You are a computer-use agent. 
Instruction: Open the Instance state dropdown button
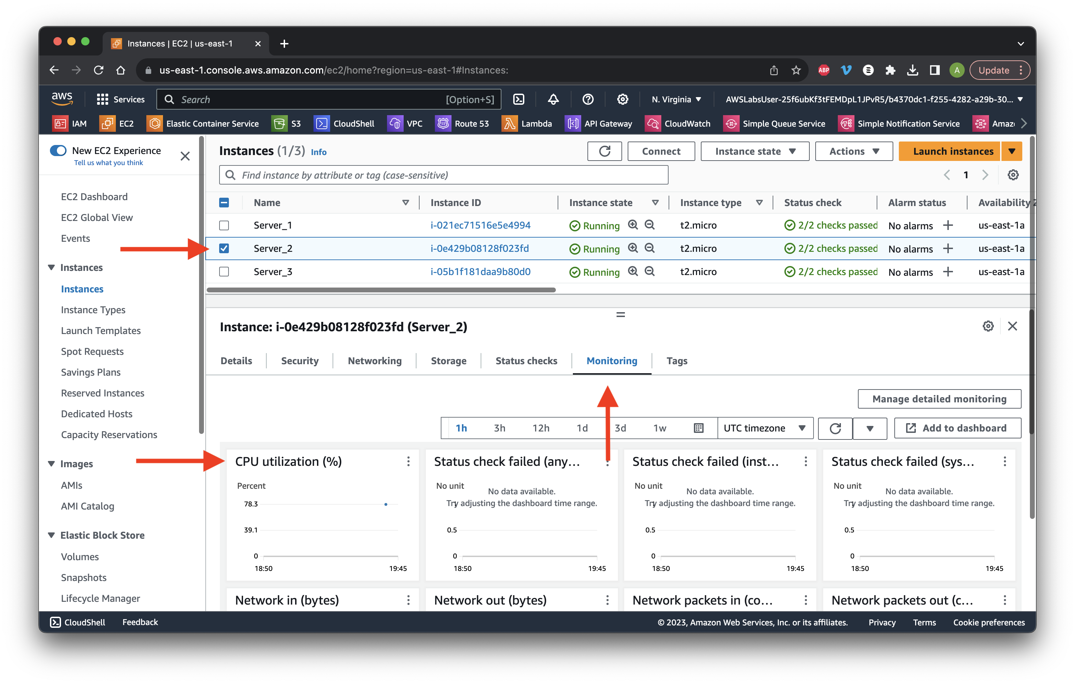click(755, 151)
